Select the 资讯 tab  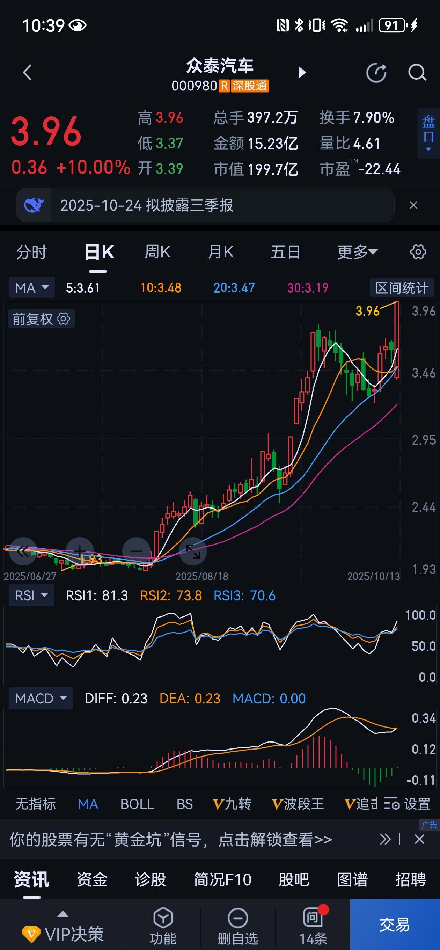point(32,879)
